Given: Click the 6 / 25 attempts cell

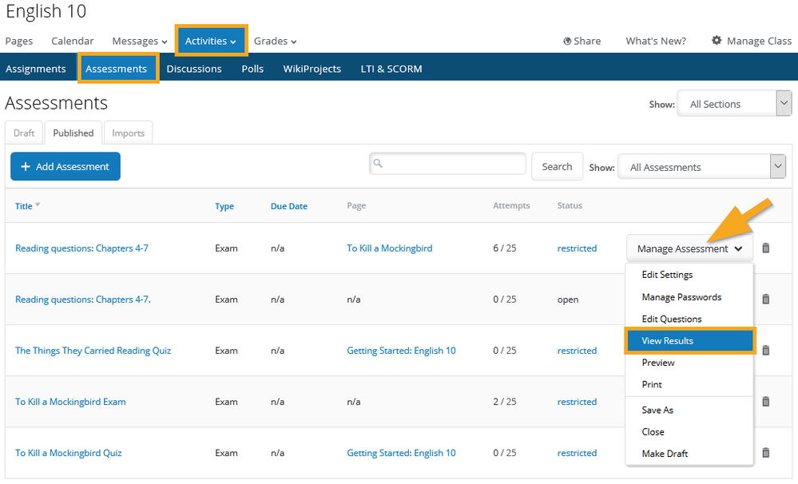Looking at the screenshot, I should (504, 248).
